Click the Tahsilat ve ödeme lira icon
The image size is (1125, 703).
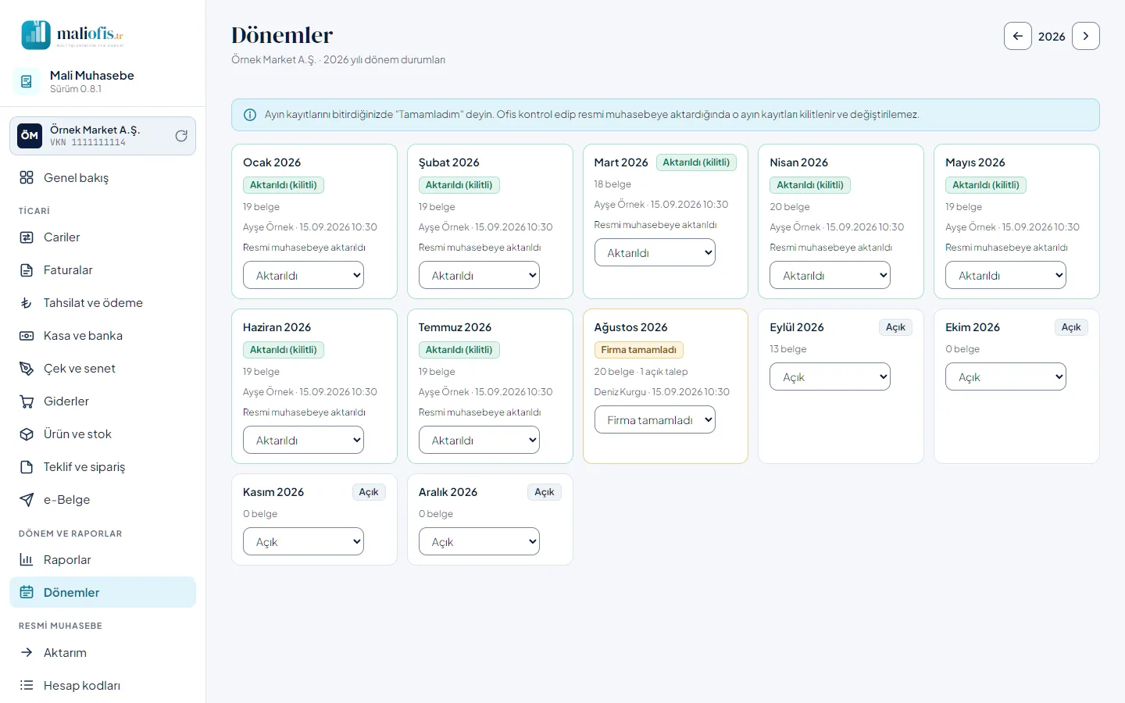click(x=27, y=303)
